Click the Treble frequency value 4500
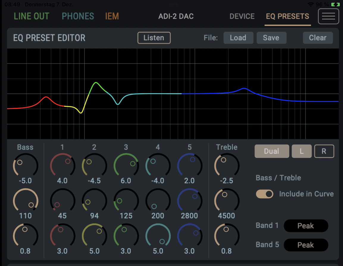This screenshot has height=266, width=343. pyautogui.click(x=227, y=216)
